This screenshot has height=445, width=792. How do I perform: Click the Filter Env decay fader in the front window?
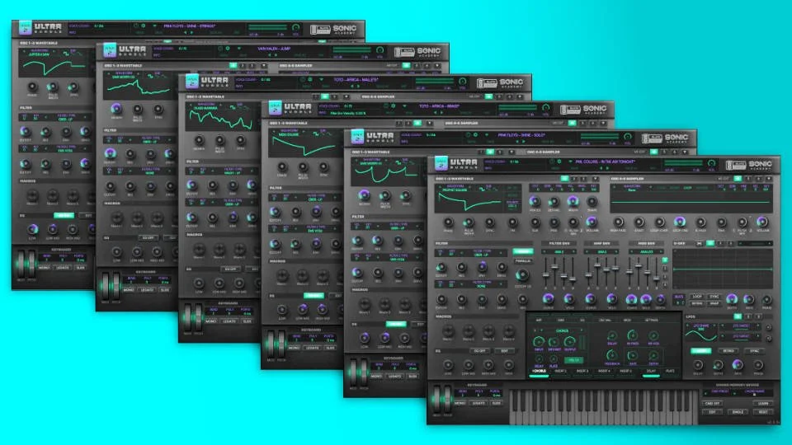(x=555, y=266)
